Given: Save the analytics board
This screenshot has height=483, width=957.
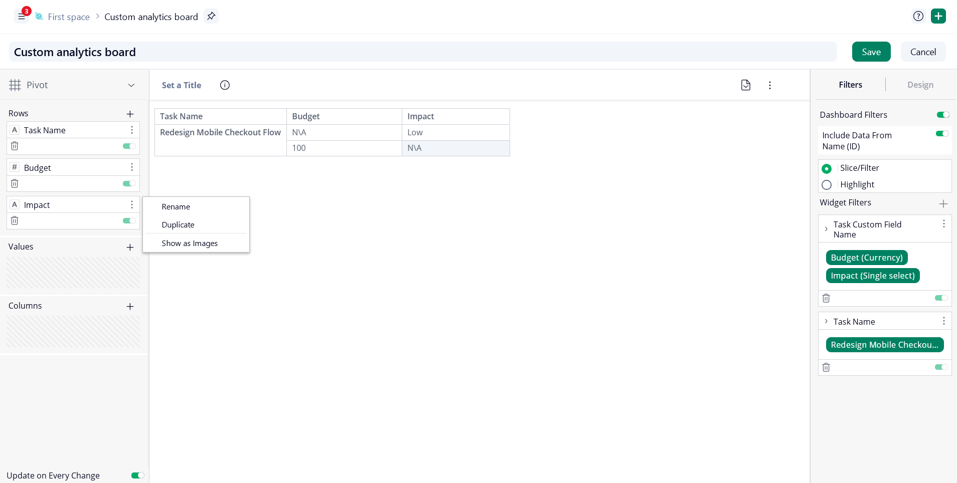Looking at the screenshot, I should click(x=871, y=52).
